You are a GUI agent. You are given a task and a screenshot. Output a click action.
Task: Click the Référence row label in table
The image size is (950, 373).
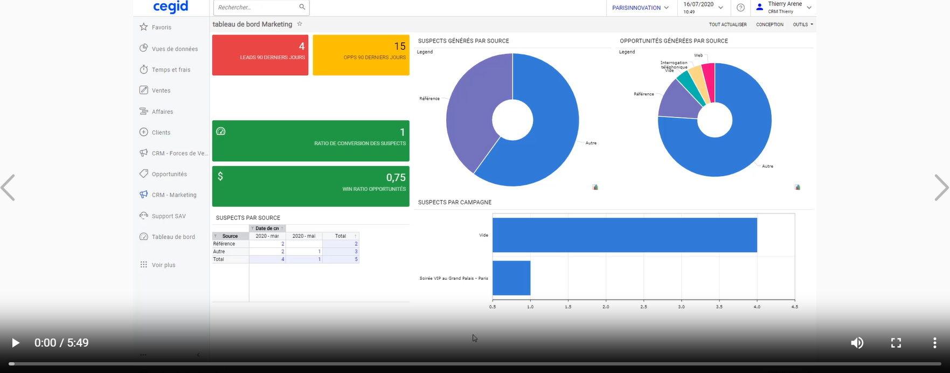pos(224,244)
